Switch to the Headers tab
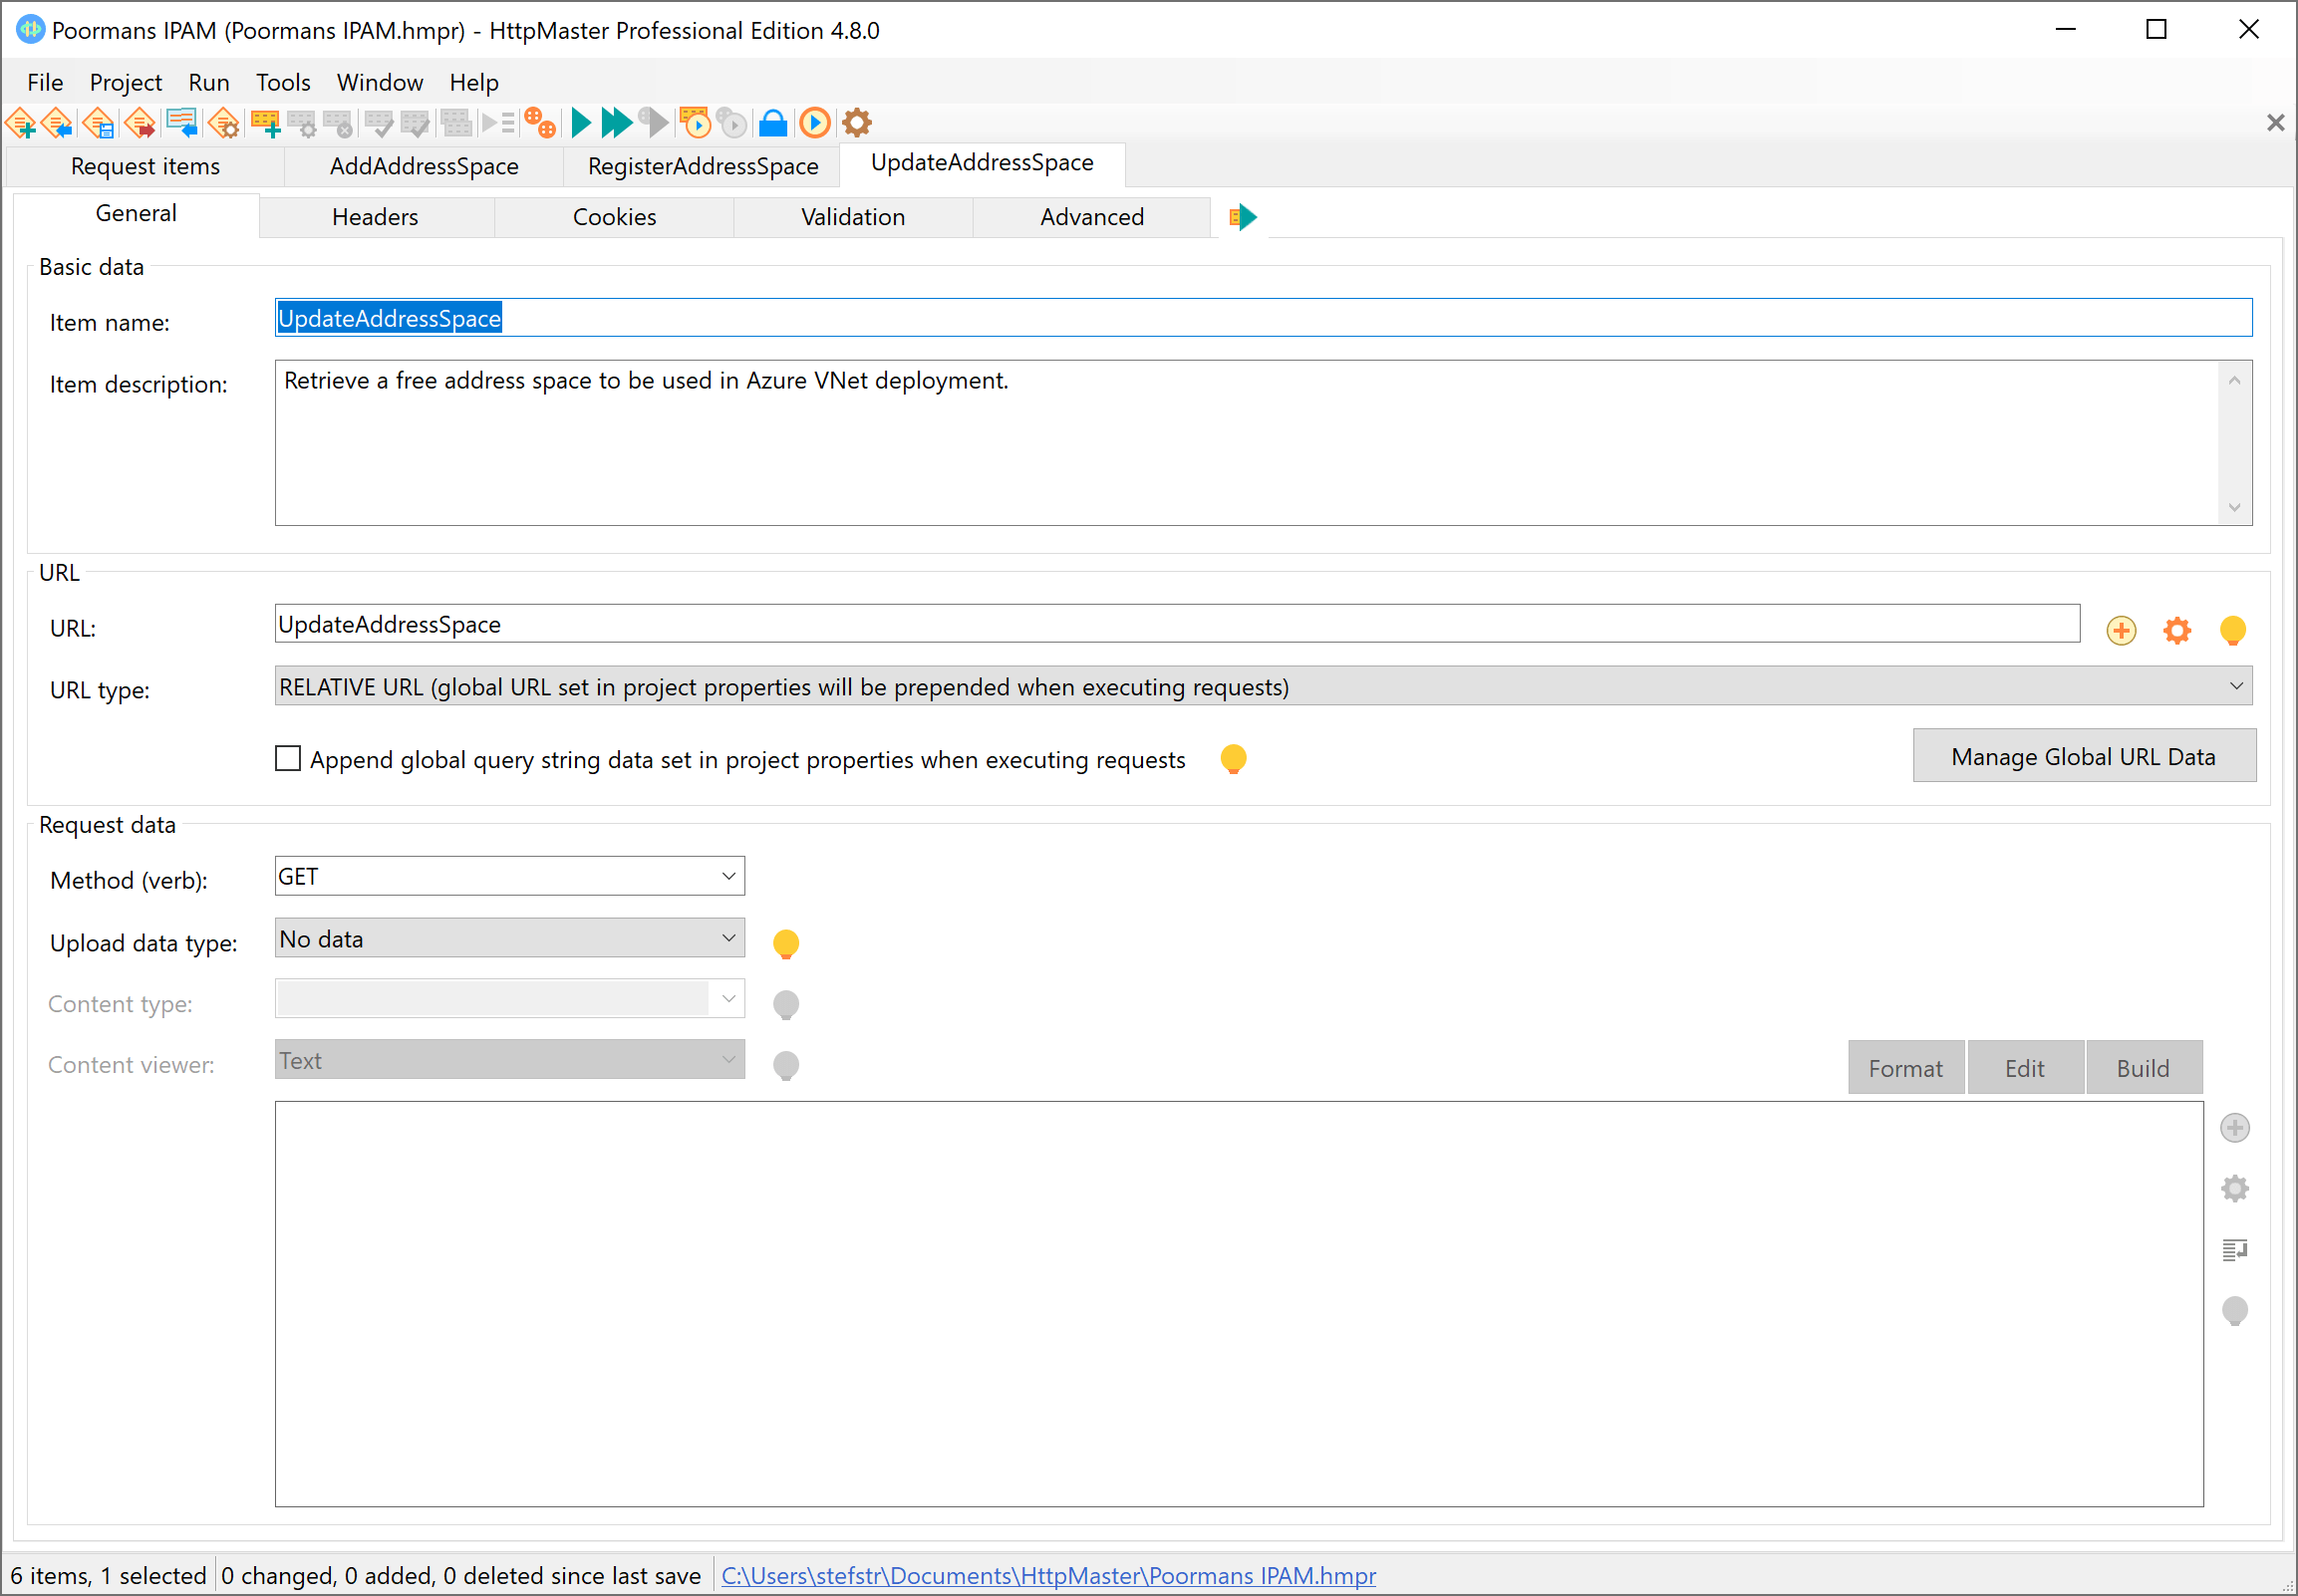The image size is (2298, 1596). (375, 217)
